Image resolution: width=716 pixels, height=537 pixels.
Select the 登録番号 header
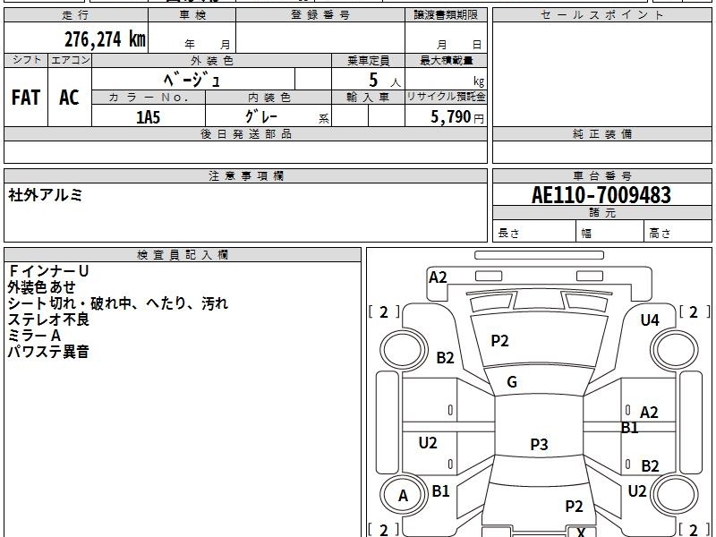(x=320, y=15)
